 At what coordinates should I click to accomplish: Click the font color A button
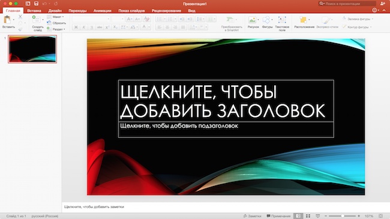(x=144, y=27)
